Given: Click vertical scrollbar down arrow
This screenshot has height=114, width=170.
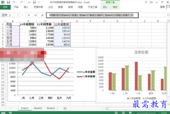Looking at the screenshot, I should [168, 105].
